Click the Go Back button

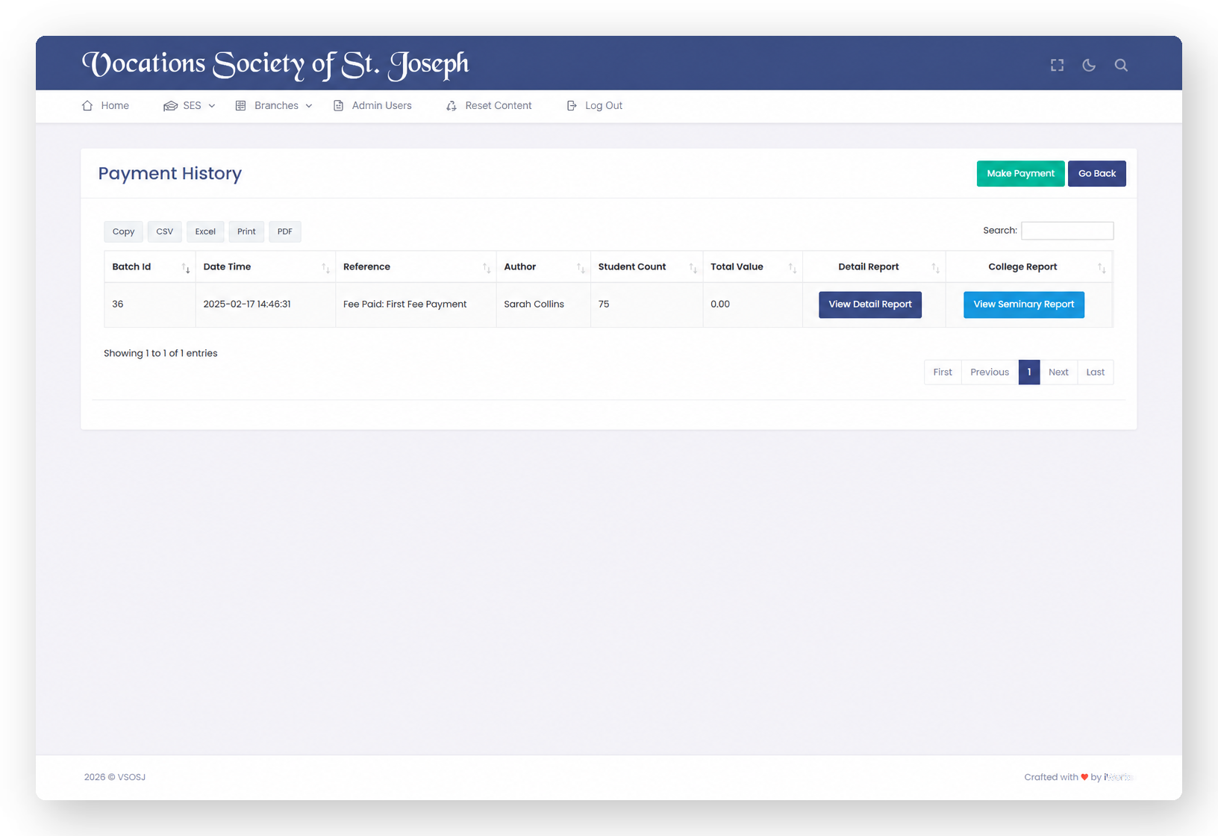[1096, 174]
